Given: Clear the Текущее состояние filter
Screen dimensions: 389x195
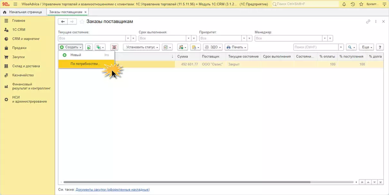Looking at the screenshot, I should pyautogui.click(x=134, y=38).
